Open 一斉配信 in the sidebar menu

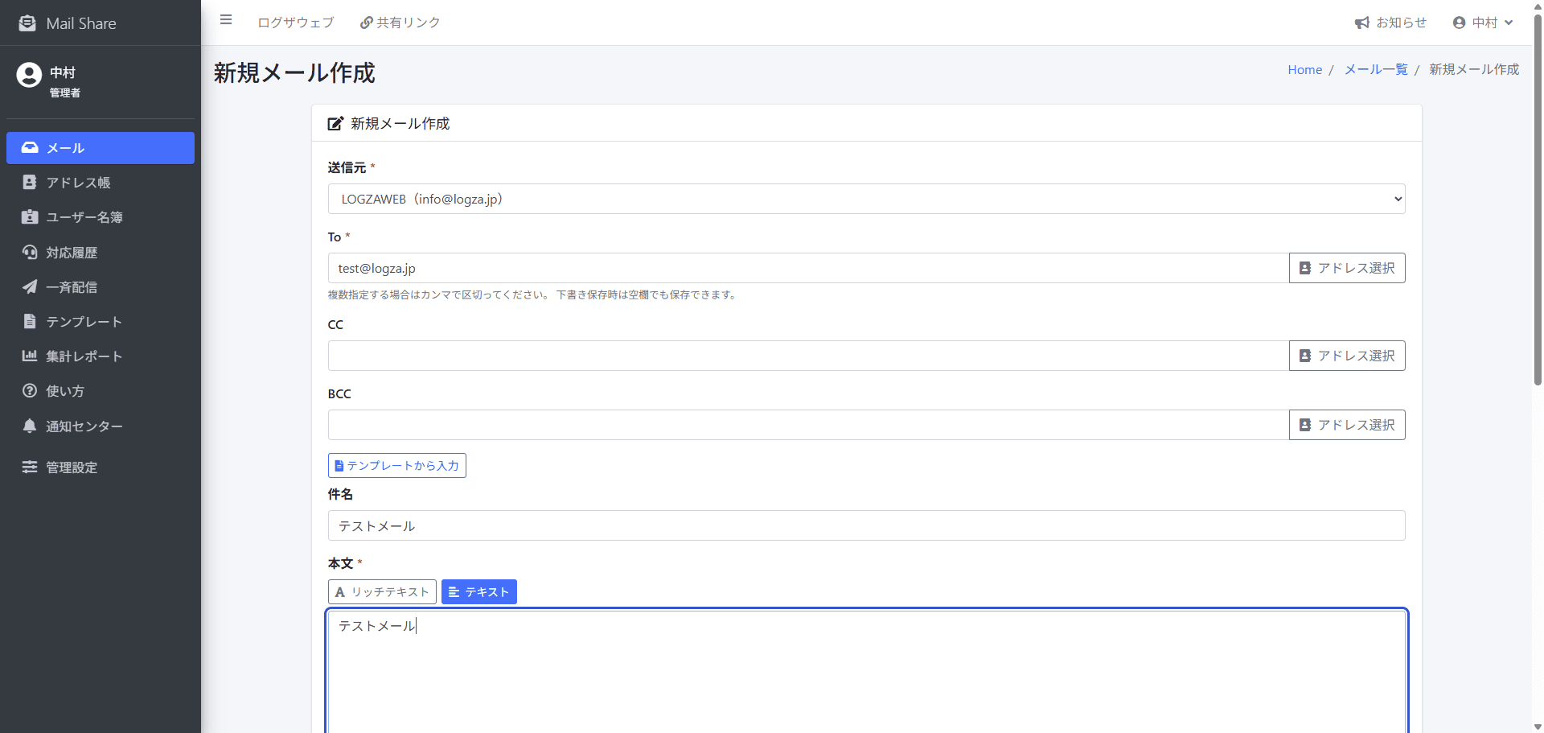coord(101,286)
